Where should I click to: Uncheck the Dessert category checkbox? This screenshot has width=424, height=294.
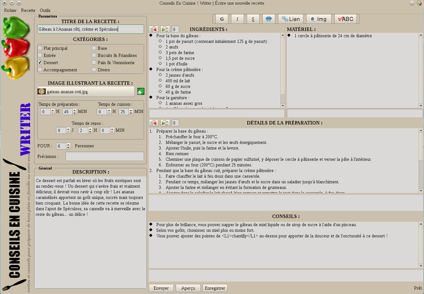[40, 63]
